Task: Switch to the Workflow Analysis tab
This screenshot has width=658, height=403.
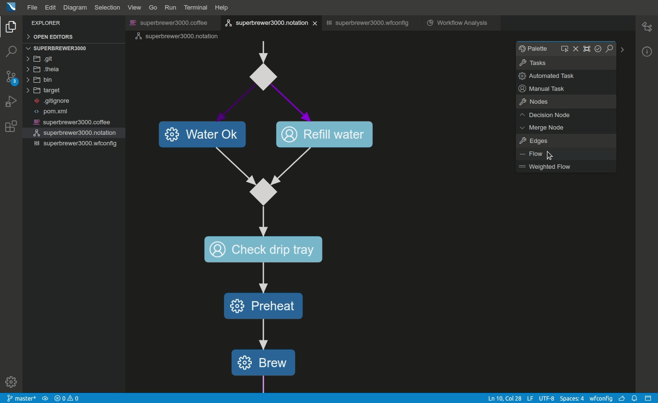Action: tap(460, 22)
